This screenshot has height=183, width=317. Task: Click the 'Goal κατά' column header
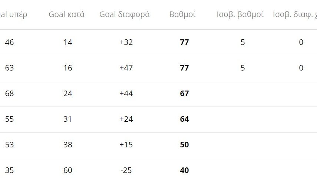click(67, 15)
